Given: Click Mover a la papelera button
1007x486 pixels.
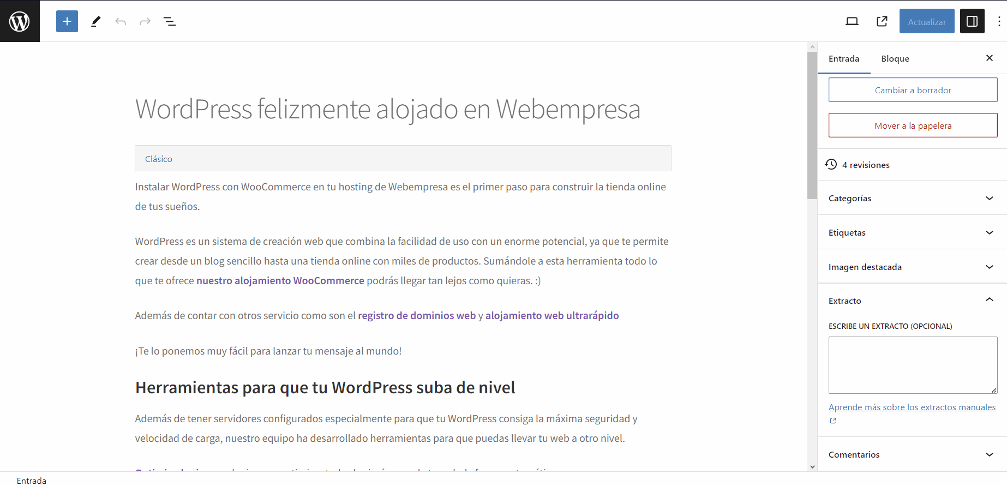Looking at the screenshot, I should pyautogui.click(x=913, y=125).
